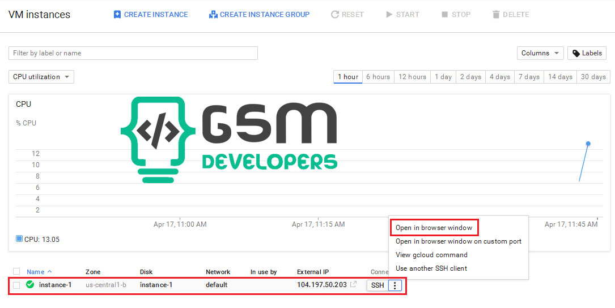
Task: Select the 4 days time range tab
Action: (500, 77)
